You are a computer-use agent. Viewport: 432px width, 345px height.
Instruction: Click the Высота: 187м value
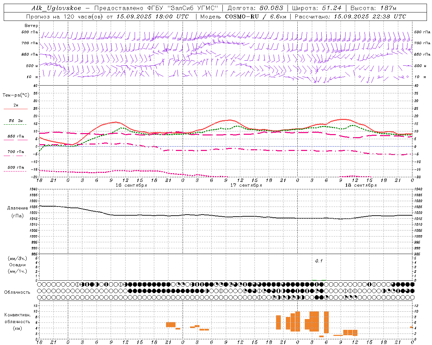click(373, 8)
